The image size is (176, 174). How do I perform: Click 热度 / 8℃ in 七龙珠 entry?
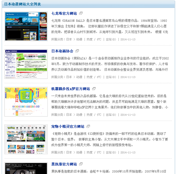pos(94,39)
